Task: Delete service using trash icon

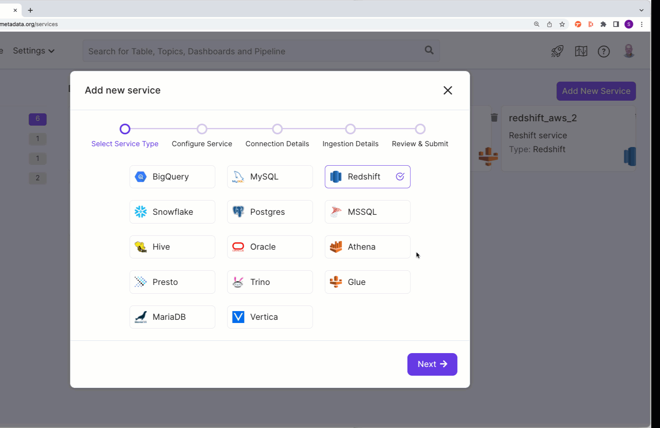Action: [494, 118]
